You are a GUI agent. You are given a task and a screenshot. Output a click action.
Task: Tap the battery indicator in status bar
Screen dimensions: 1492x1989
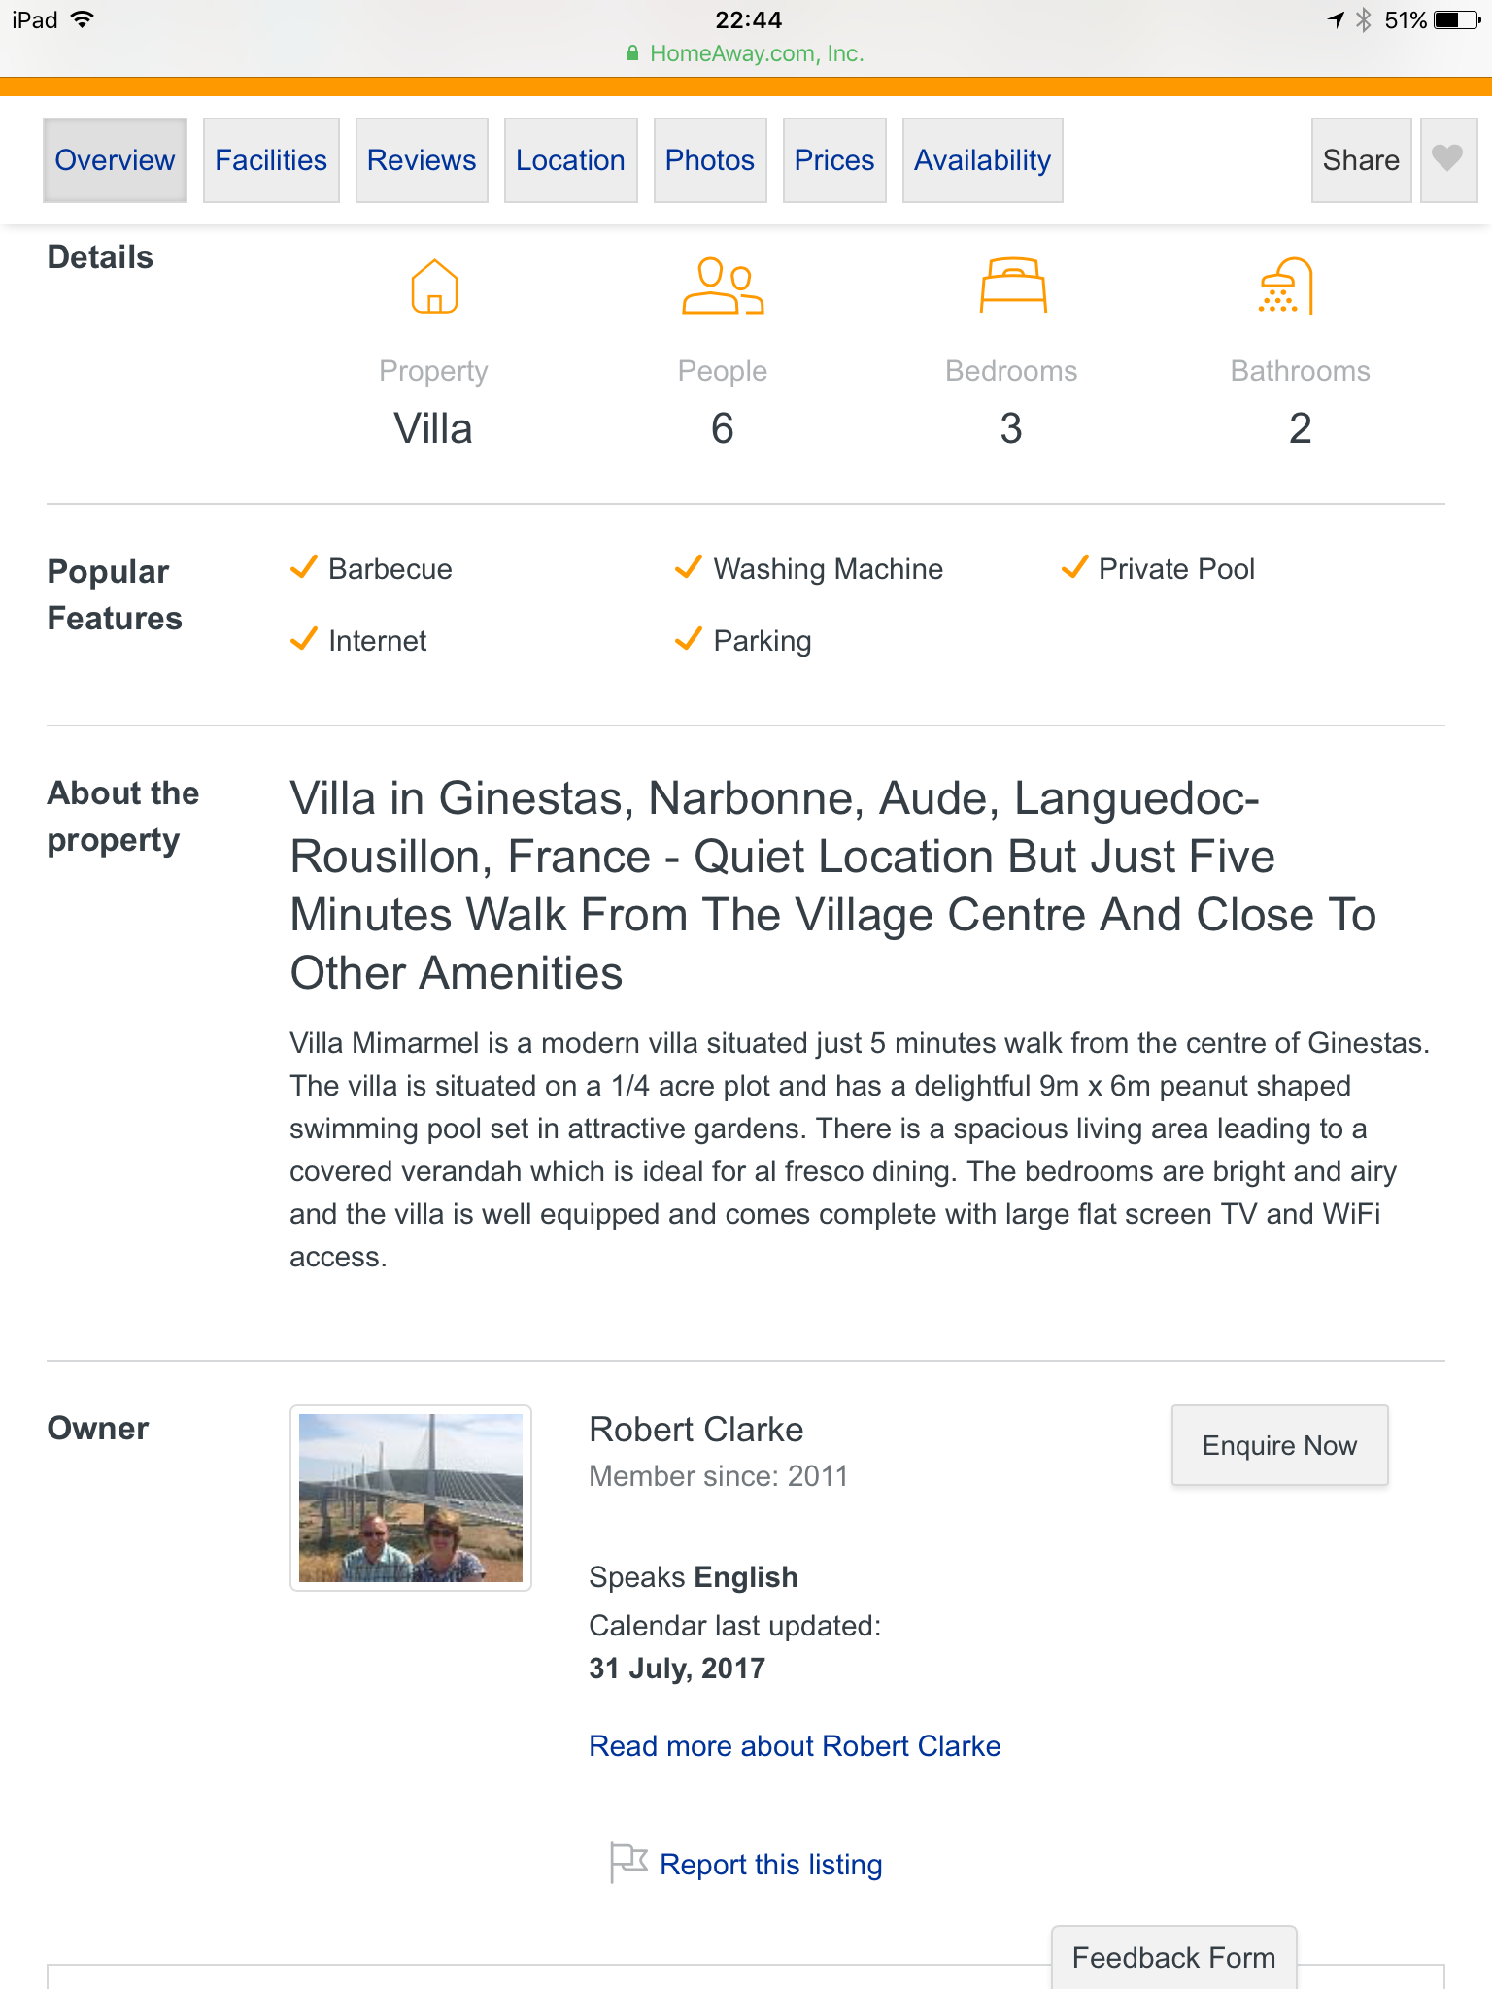pos(1456,20)
